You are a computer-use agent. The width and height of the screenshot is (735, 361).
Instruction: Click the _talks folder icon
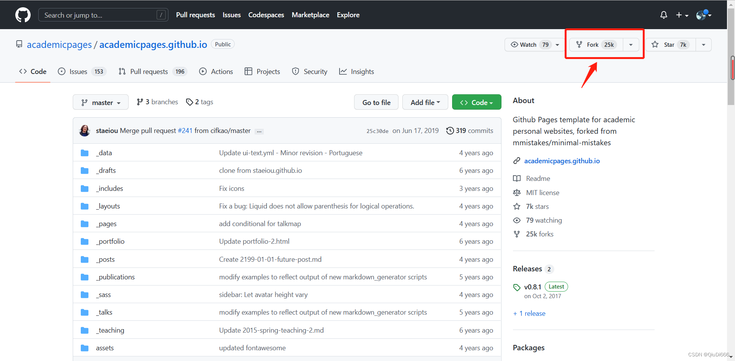[x=85, y=312]
